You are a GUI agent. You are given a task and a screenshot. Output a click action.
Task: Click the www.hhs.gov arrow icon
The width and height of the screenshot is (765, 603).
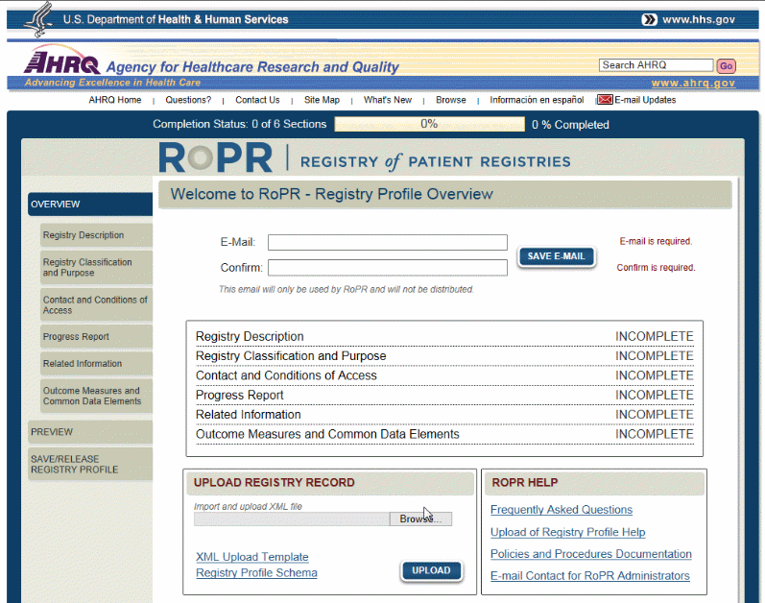pos(649,19)
